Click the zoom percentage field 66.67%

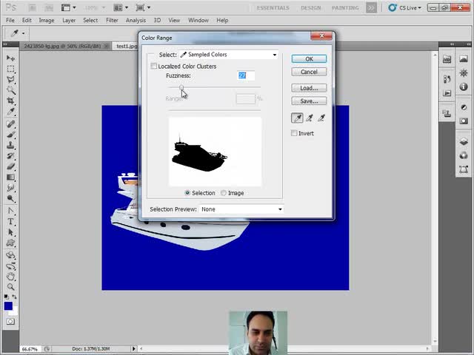(30, 349)
